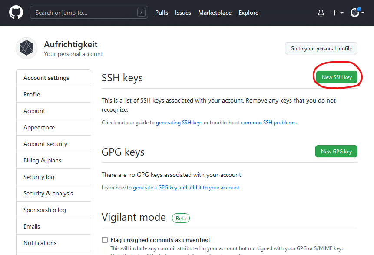The width and height of the screenshot is (374, 255).
Task: Open Account security settings
Action: click(54, 144)
